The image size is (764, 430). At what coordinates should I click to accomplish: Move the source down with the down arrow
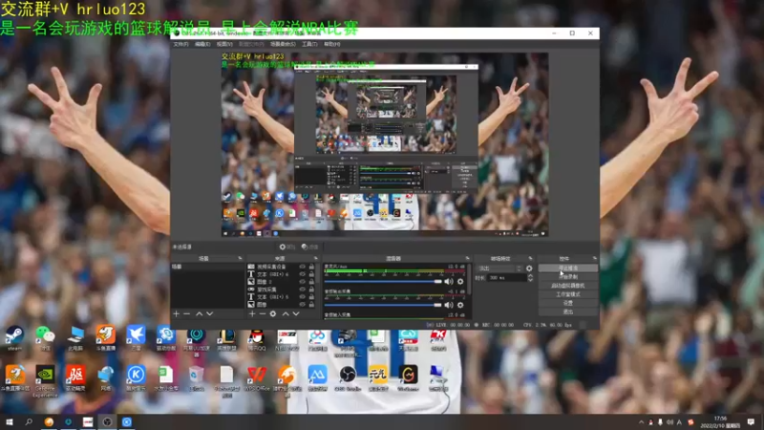296,314
